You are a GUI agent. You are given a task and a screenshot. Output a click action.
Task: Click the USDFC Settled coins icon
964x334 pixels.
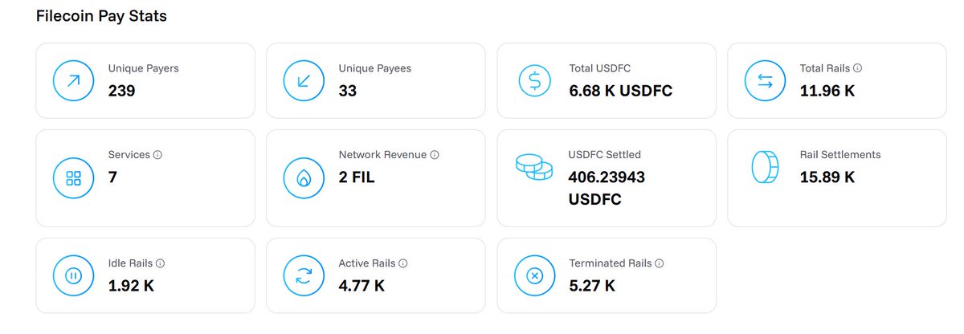point(534,167)
